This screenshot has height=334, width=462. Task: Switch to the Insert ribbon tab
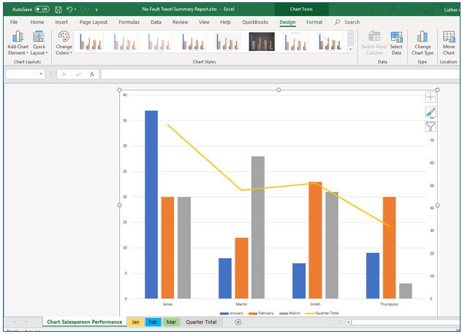[x=61, y=22]
